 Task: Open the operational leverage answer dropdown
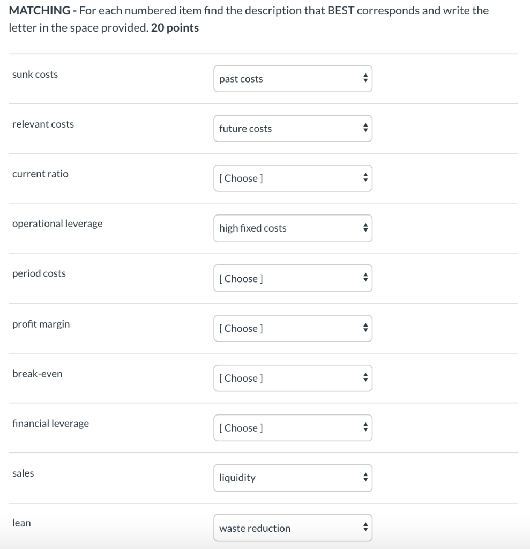293,228
